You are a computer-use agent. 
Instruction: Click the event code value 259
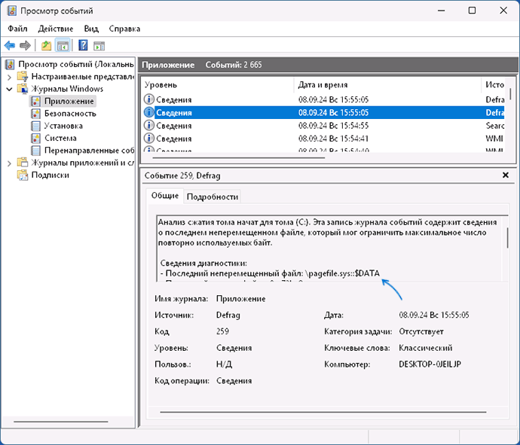[x=222, y=331]
